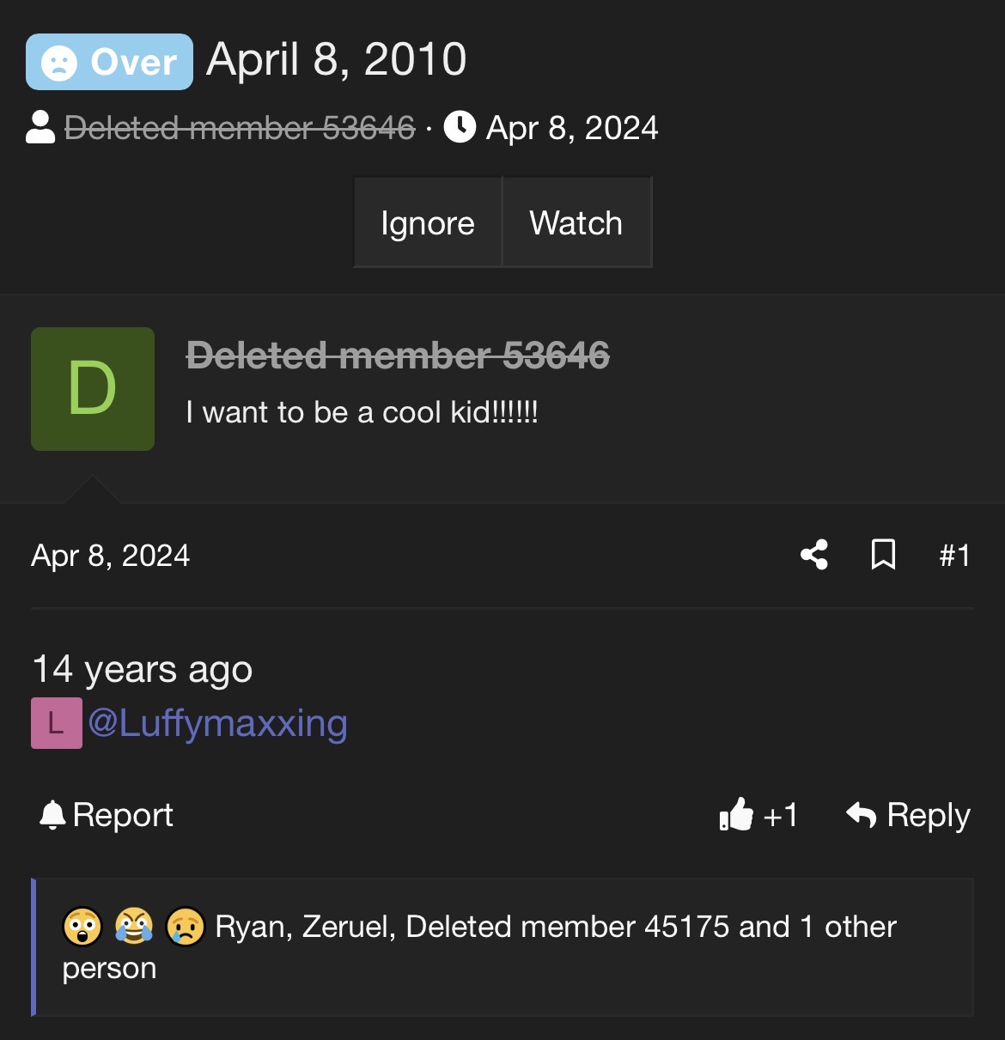Click the share icon on post
This screenshot has width=1005, height=1040.
(814, 555)
